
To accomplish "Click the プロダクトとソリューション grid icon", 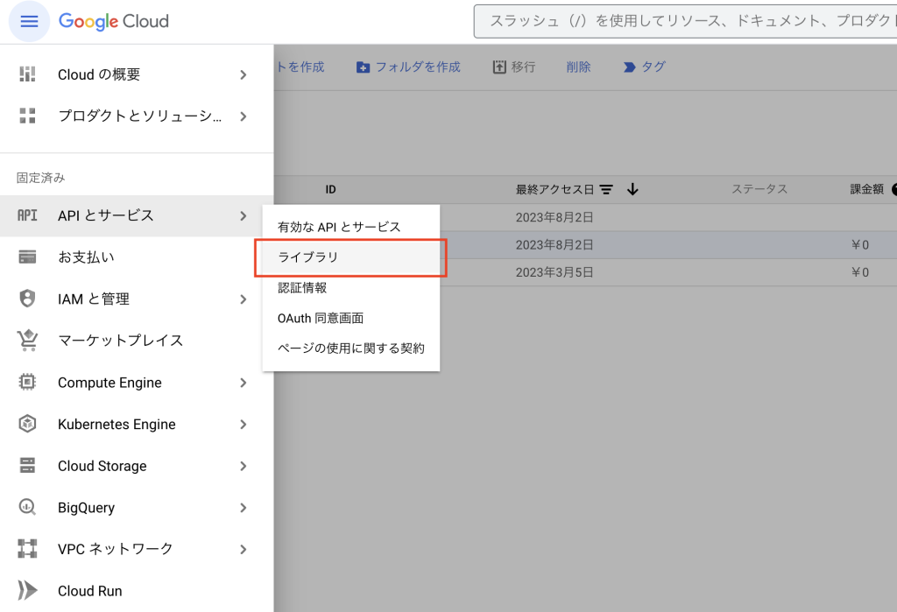I will point(27,116).
